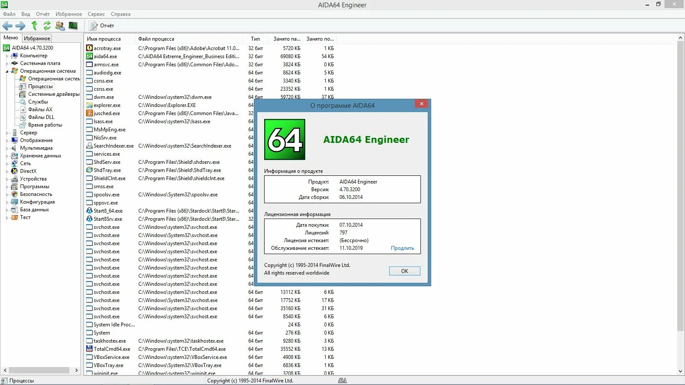Open the Сервис menu
Screen dimensions: 685x385
[x=96, y=14]
